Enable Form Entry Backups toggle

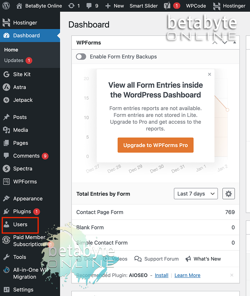click(81, 57)
